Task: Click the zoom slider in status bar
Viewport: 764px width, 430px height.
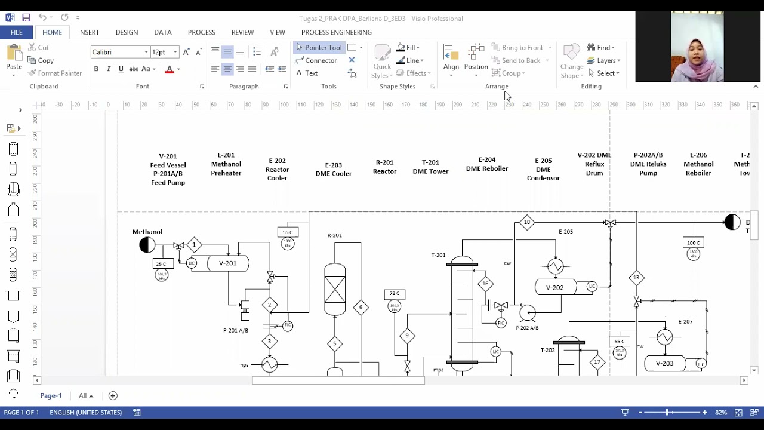Action: coord(667,413)
